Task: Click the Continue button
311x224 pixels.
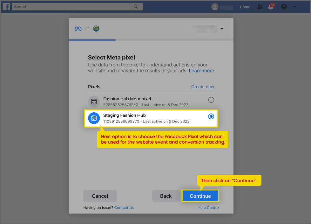Action: (200, 196)
